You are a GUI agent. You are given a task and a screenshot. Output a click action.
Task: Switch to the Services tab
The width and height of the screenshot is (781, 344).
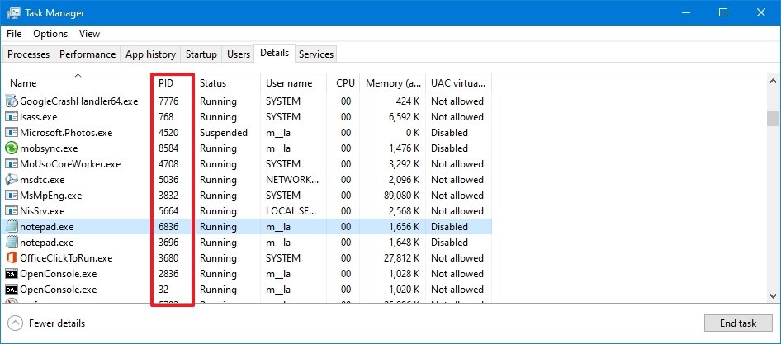point(316,54)
